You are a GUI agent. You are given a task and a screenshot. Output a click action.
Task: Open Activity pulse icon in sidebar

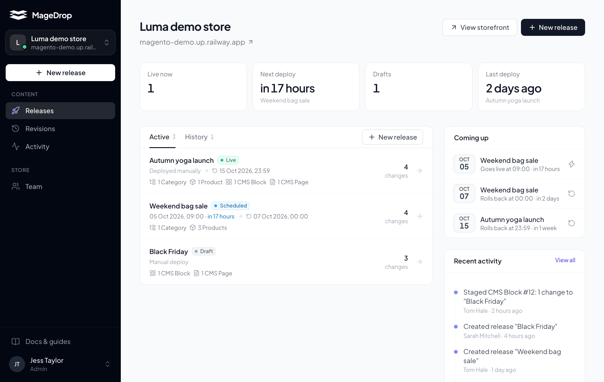[15, 147]
